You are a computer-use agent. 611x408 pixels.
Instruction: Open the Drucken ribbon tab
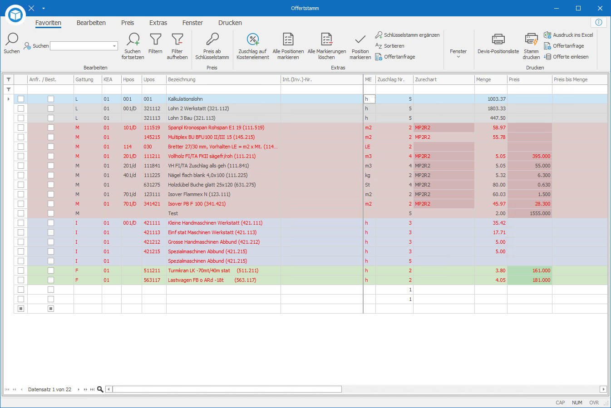pos(230,23)
